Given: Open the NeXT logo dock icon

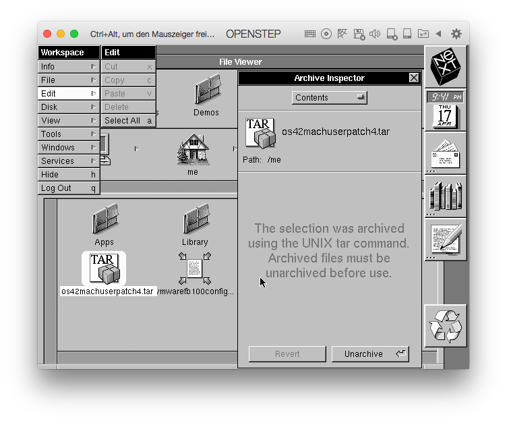Looking at the screenshot, I should (446, 66).
